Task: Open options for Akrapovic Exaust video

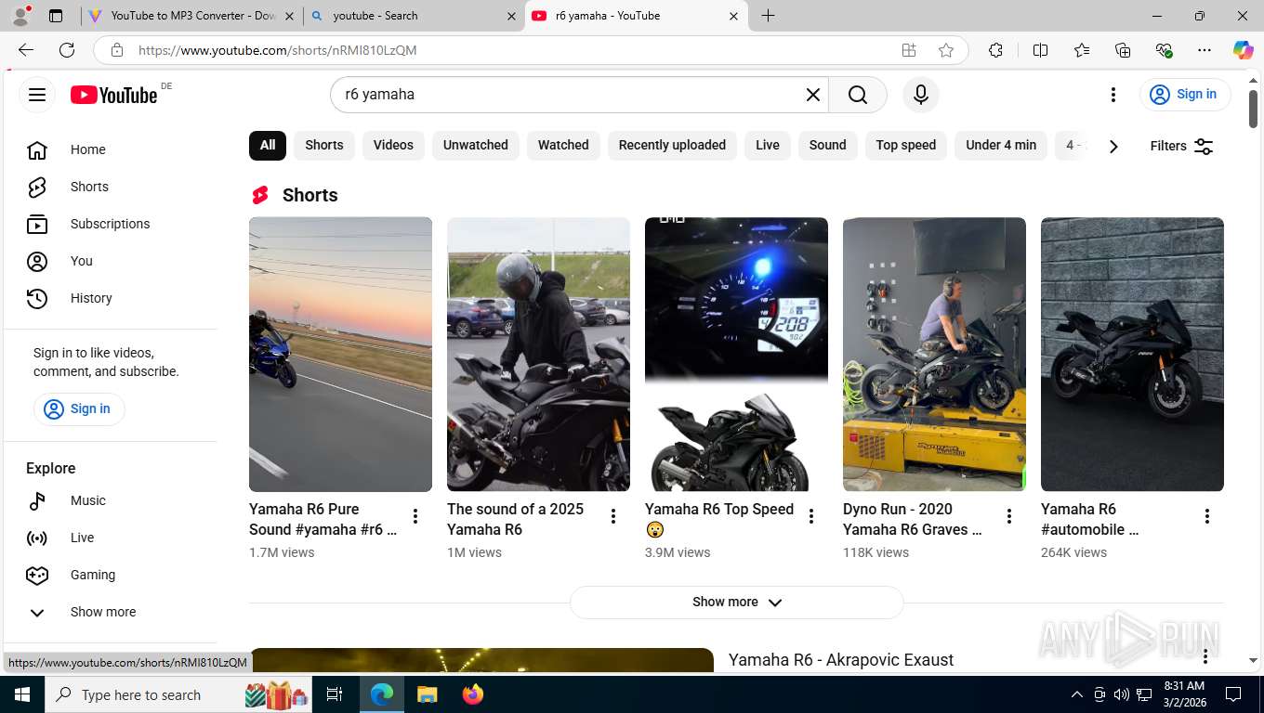Action: tap(1205, 657)
